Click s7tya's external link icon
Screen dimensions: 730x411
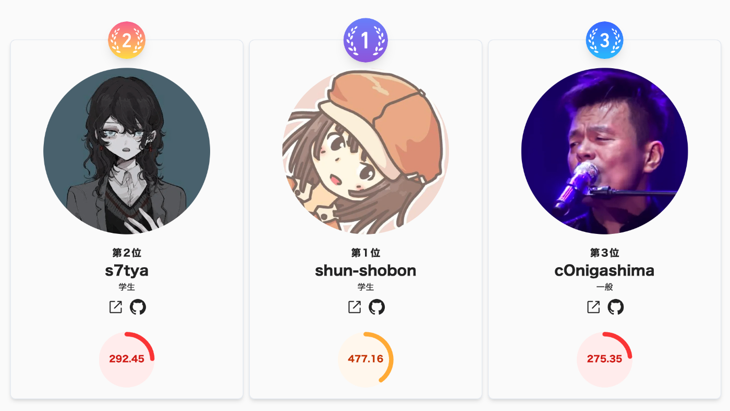click(116, 307)
